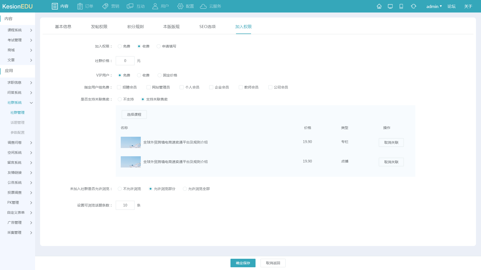Open the 云服务 cloud icon

click(203, 6)
